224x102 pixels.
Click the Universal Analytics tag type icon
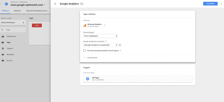tap(85, 25)
